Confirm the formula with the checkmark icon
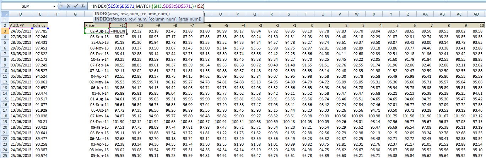This screenshot has height=158, width=486. click(75, 6)
